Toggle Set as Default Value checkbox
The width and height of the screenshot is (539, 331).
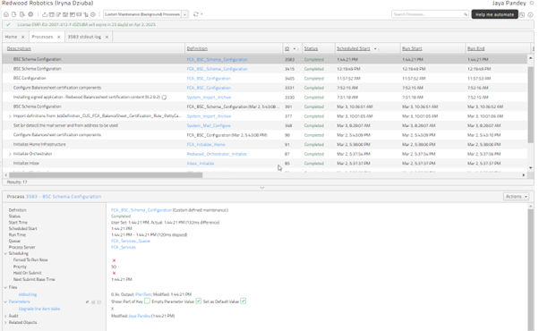[243, 301]
